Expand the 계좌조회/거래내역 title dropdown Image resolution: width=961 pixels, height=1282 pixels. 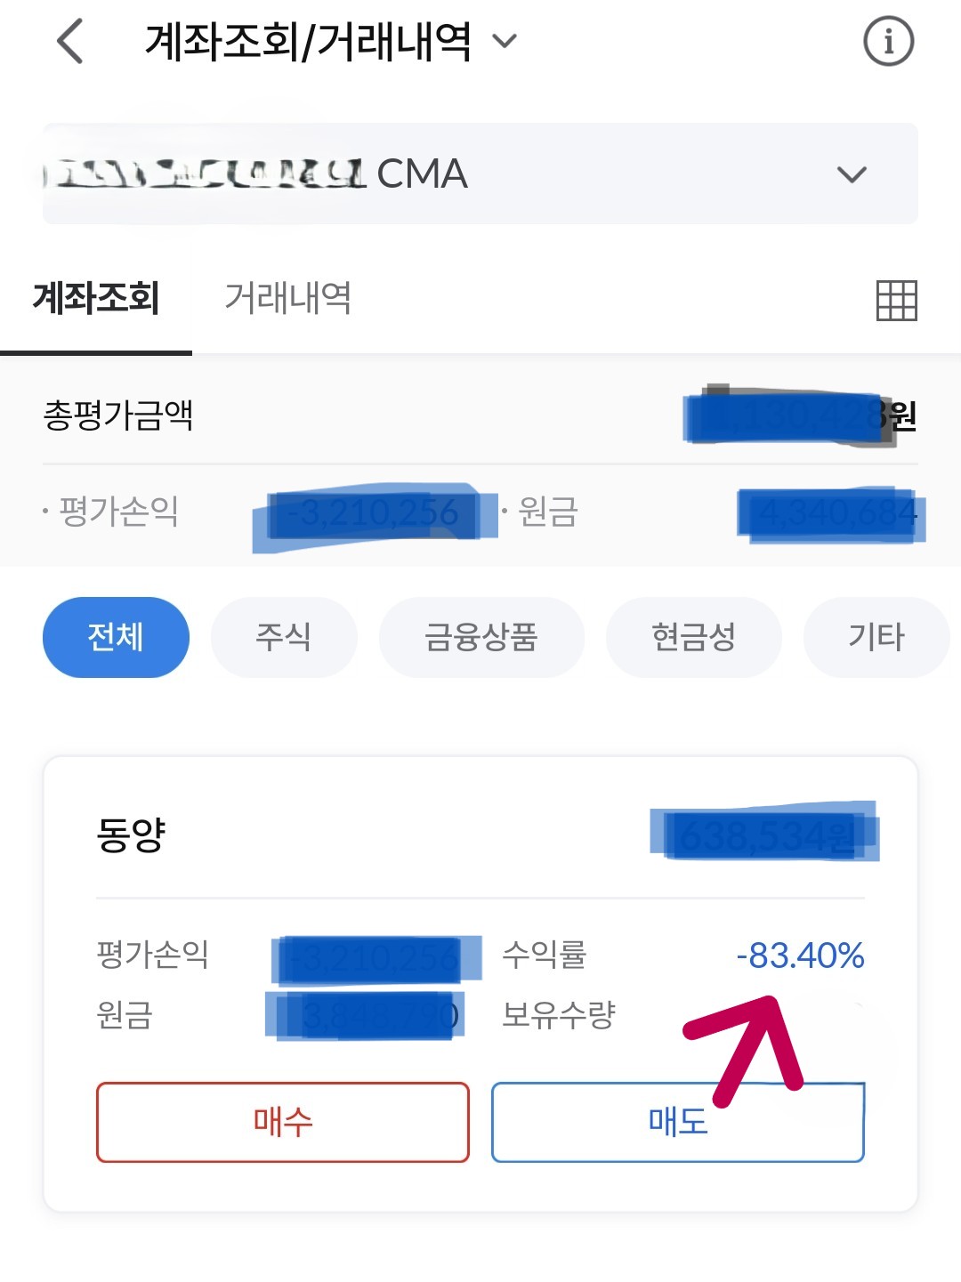[330, 41]
